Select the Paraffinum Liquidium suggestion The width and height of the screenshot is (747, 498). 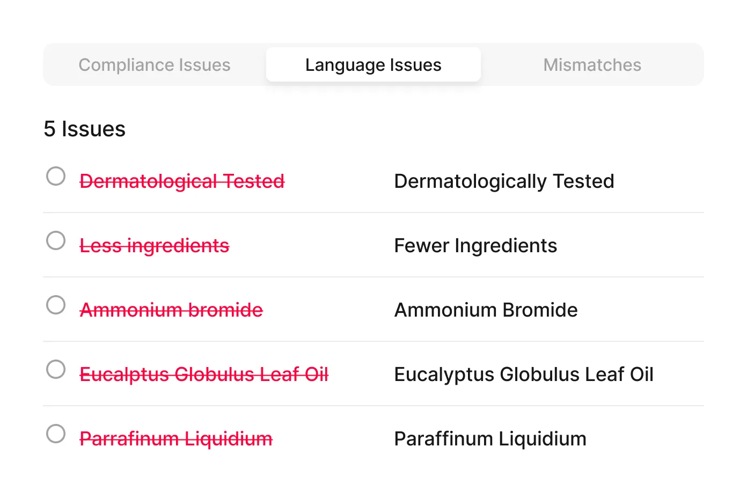[x=490, y=438]
